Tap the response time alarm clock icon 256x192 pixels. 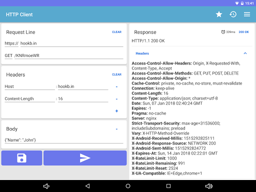pyautogui.click(x=223, y=32)
